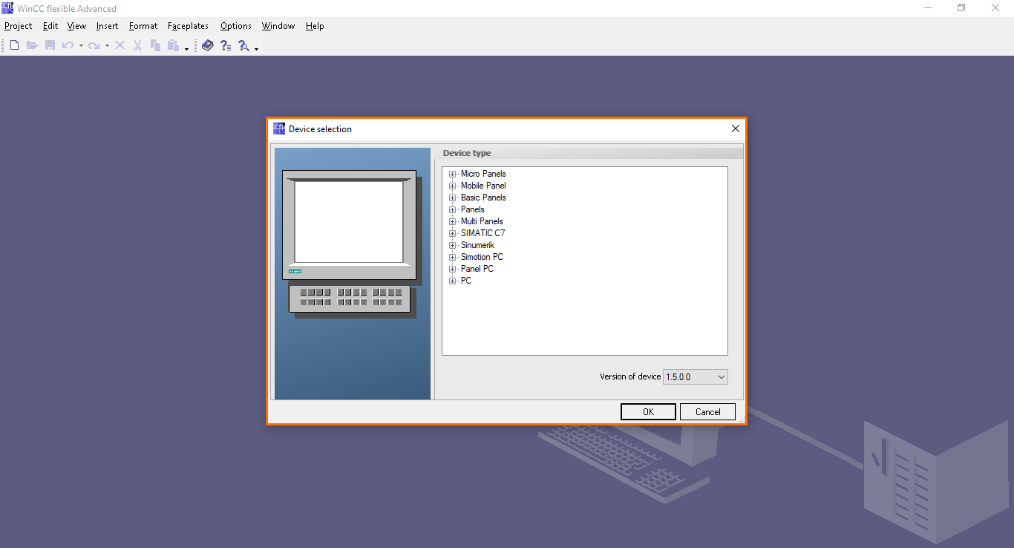1014x548 pixels.
Task: Open the Project menu
Action: 19,26
